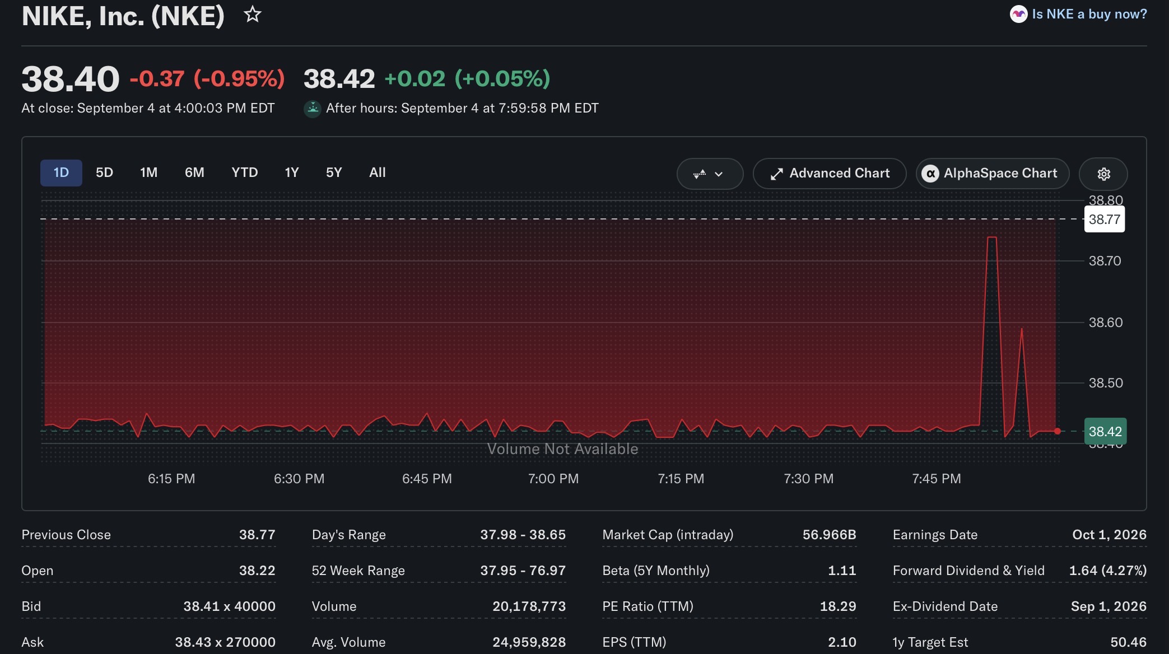The width and height of the screenshot is (1169, 654).
Task: Open 'Is NKE a buy now?' link
Action: (1089, 14)
